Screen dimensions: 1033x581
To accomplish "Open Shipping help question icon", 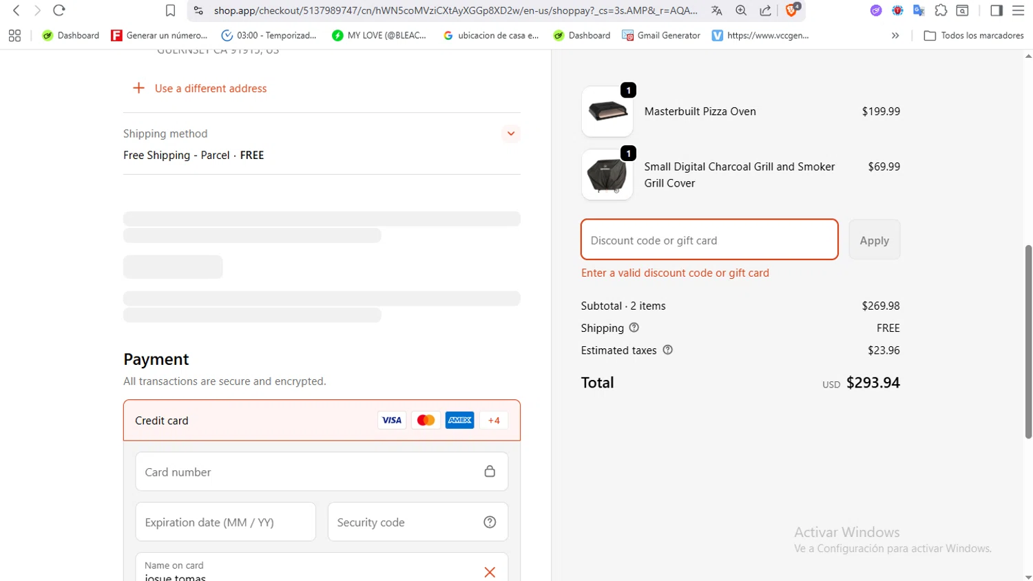I will (x=634, y=328).
